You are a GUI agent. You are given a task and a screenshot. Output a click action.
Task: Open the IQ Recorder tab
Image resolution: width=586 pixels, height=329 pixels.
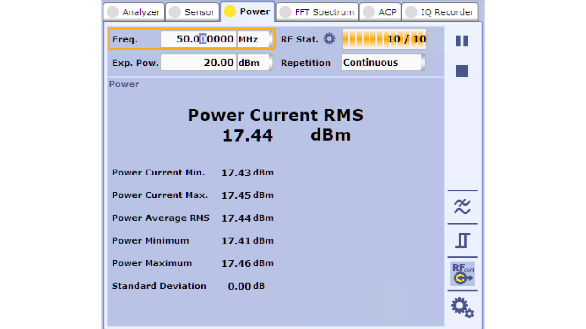tap(440, 12)
